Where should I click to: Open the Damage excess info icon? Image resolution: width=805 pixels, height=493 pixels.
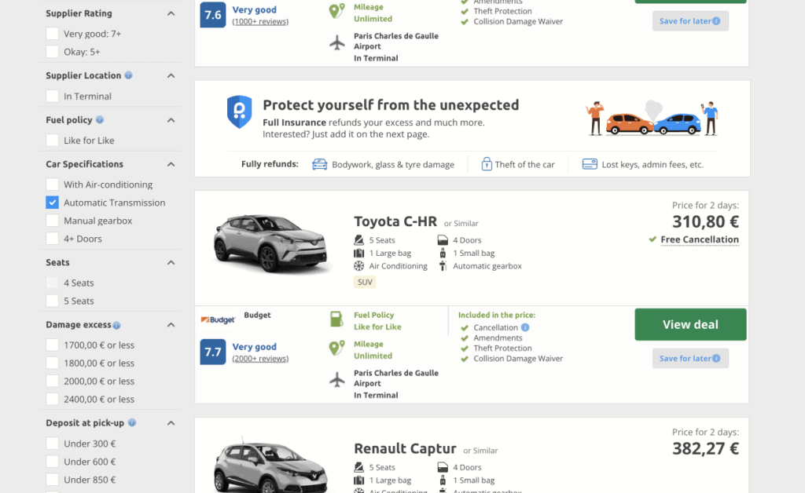[x=116, y=326]
